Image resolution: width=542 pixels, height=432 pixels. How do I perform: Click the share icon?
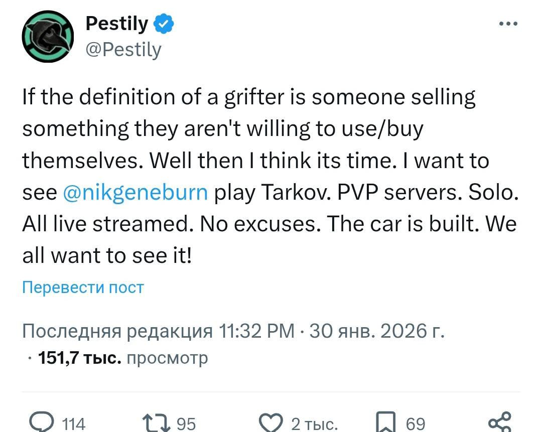[x=499, y=423]
